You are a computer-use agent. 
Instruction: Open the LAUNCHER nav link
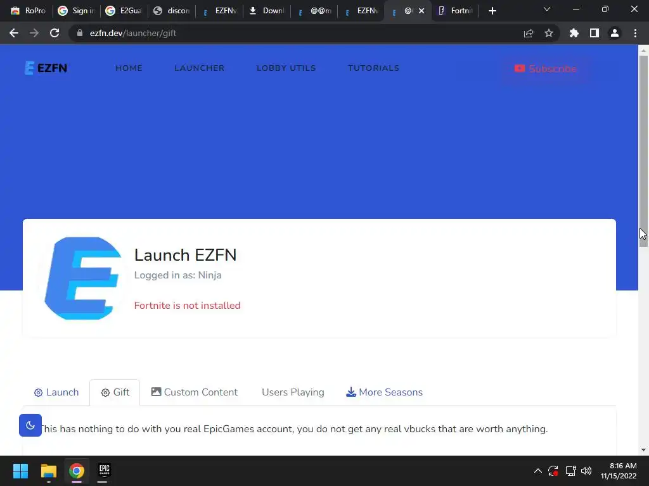(200, 68)
